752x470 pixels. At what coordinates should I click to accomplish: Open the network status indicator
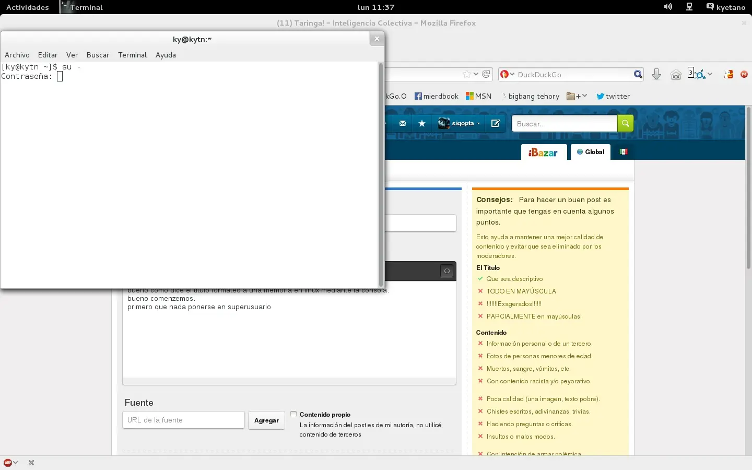click(689, 7)
